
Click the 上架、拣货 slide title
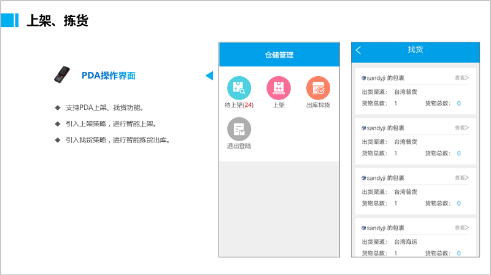coord(57,21)
